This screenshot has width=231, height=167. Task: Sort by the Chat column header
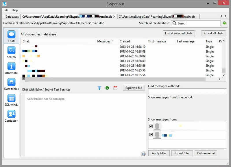[x=58, y=41]
